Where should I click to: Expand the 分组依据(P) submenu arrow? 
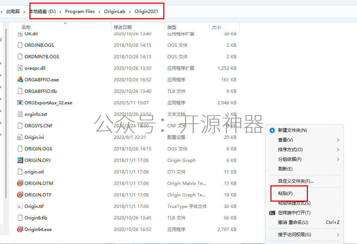coord(338,159)
